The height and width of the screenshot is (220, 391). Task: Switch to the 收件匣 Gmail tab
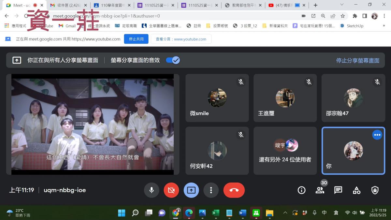click(x=69, y=5)
